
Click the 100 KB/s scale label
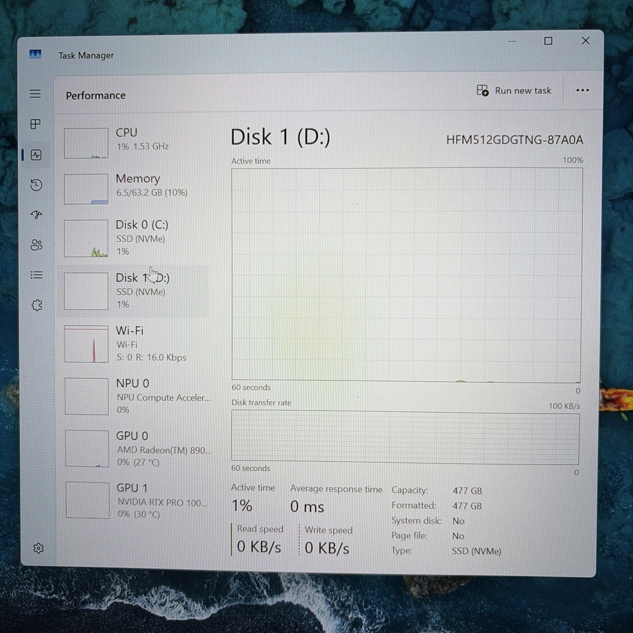(564, 406)
